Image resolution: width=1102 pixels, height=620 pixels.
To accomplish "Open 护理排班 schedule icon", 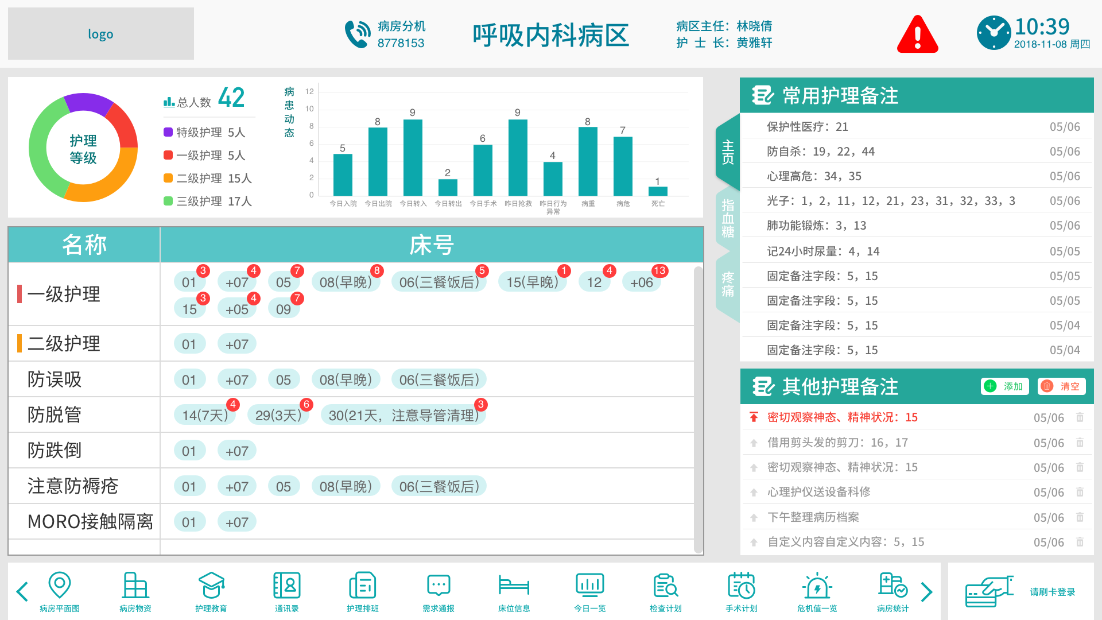I will tap(363, 585).
